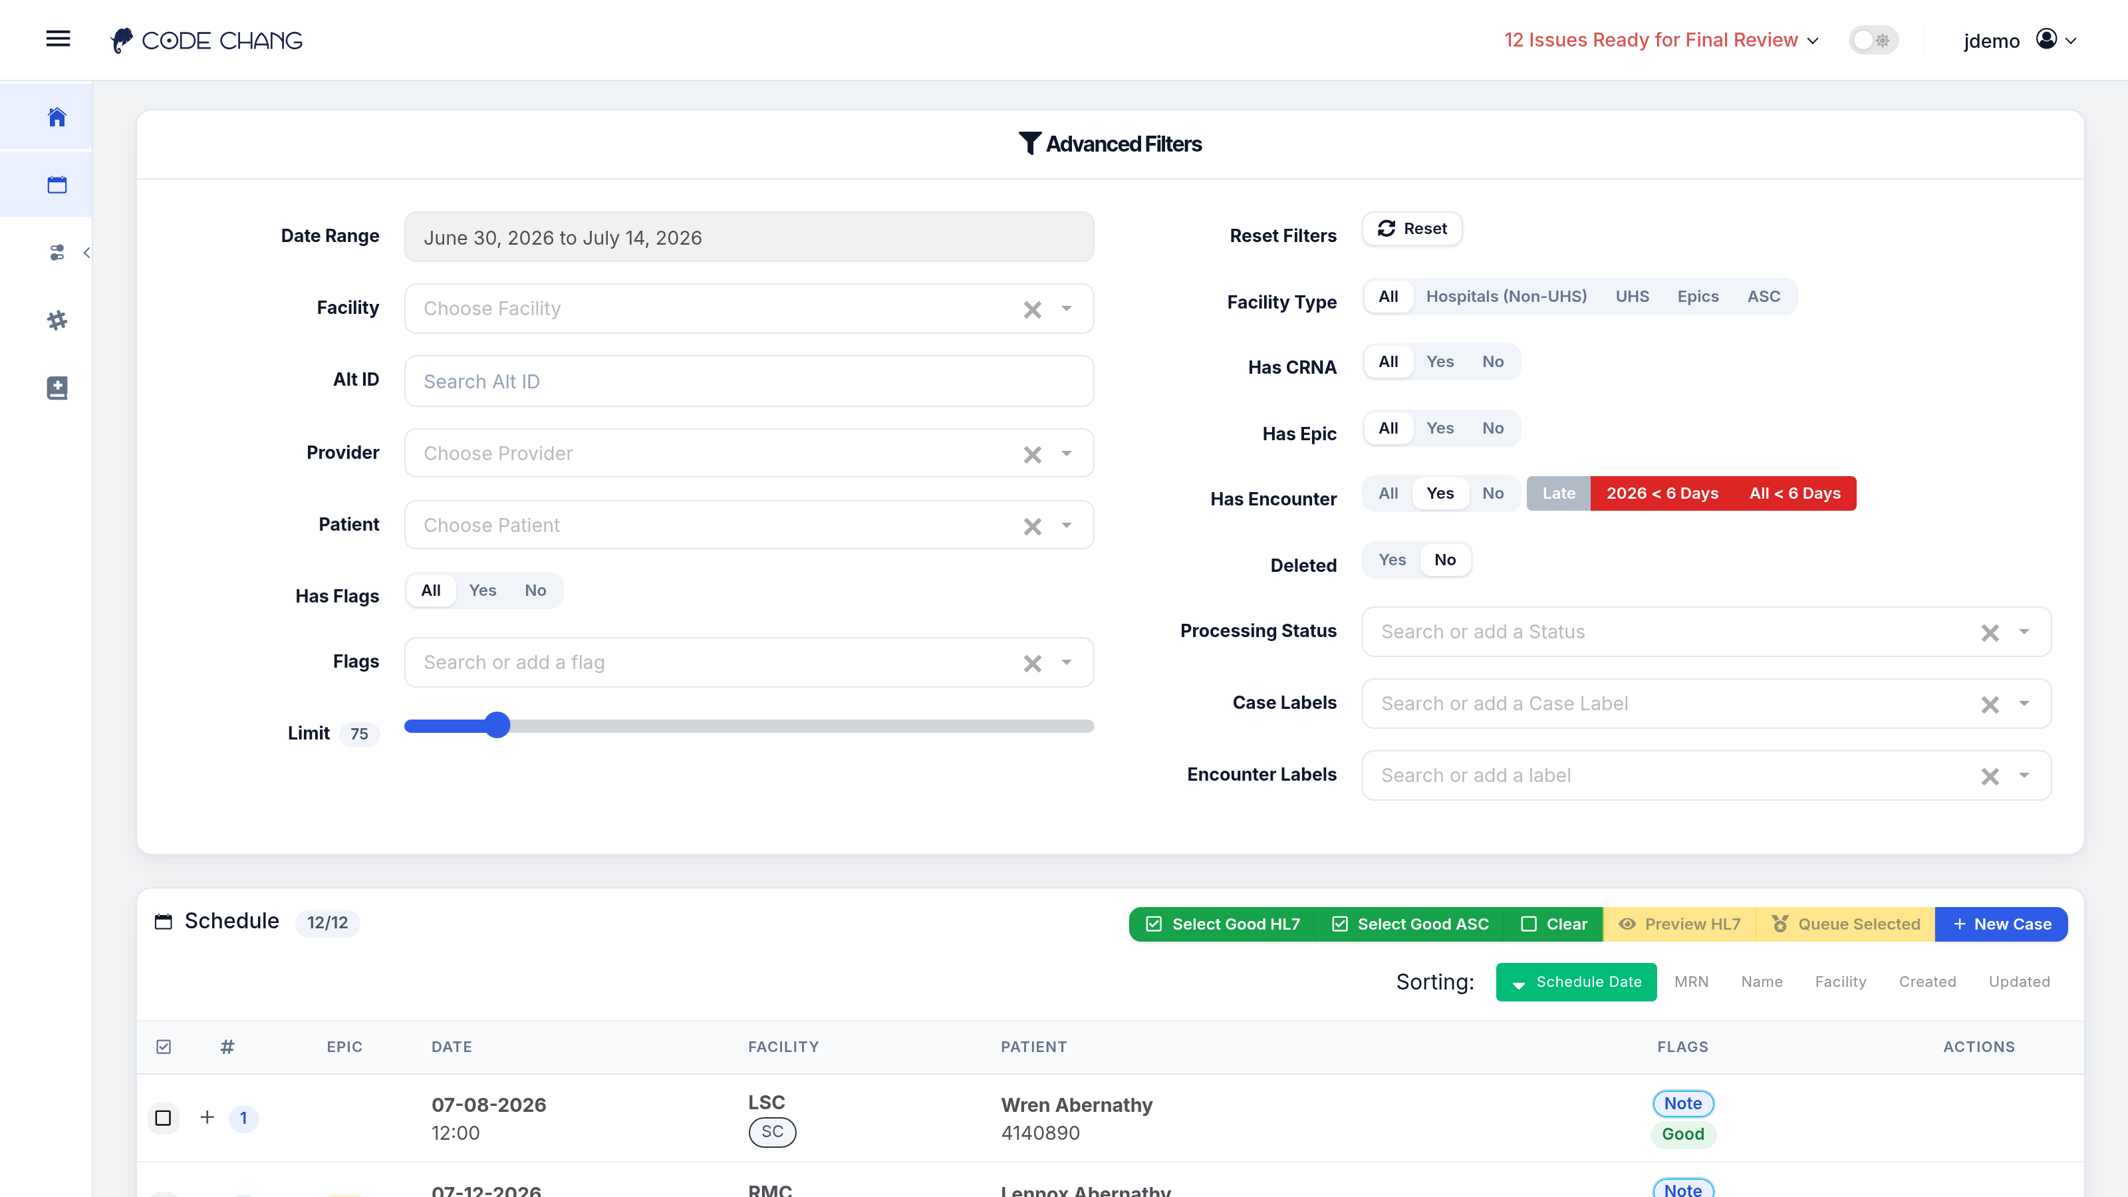Set Has CRNA to Yes

(1440, 362)
